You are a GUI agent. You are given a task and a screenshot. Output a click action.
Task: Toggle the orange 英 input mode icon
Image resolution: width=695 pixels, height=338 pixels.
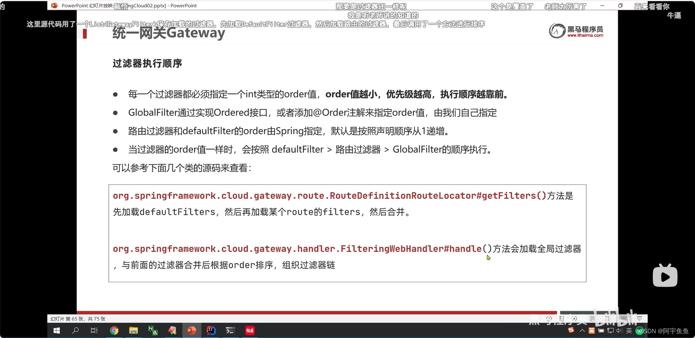[592, 330]
